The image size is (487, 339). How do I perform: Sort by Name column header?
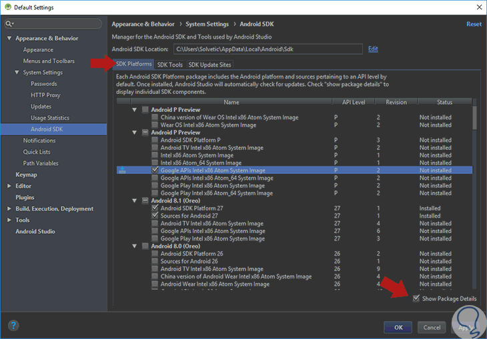pyautogui.click(x=231, y=102)
